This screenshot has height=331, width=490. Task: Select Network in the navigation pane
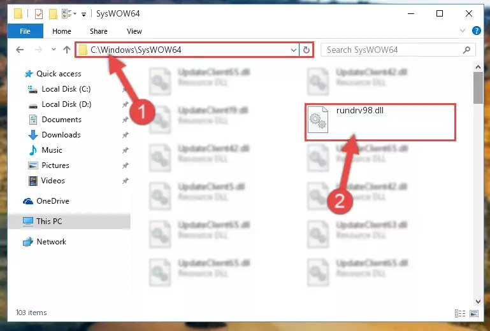[x=51, y=242]
